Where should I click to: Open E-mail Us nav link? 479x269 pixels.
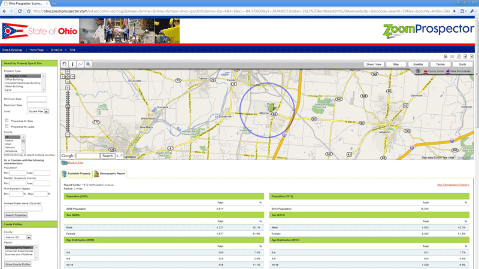click(57, 50)
